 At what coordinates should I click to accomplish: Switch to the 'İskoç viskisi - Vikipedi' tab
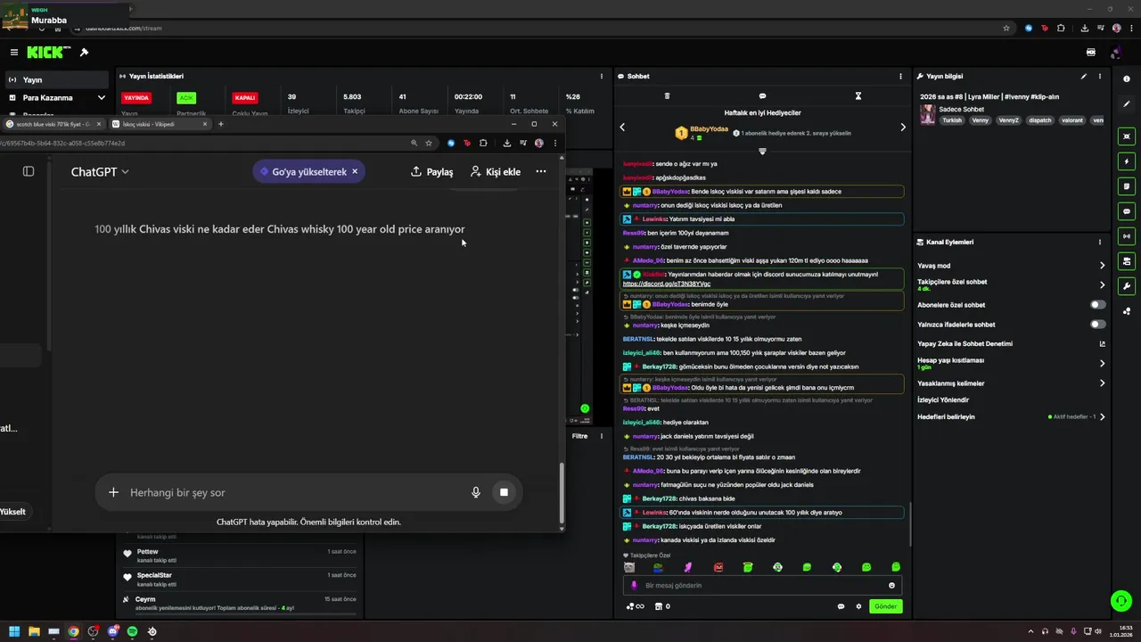point(159,124)
